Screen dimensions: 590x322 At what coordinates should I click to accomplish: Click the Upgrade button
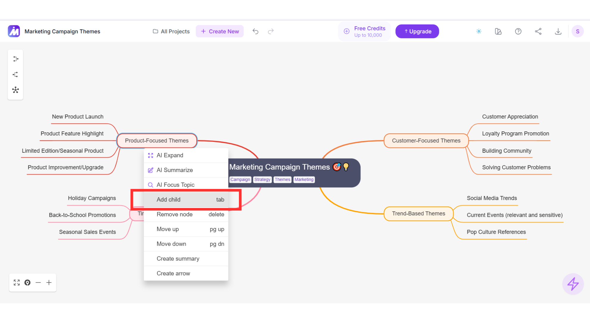417,31
